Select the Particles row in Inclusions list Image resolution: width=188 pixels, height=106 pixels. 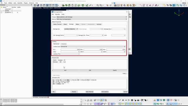59,62
